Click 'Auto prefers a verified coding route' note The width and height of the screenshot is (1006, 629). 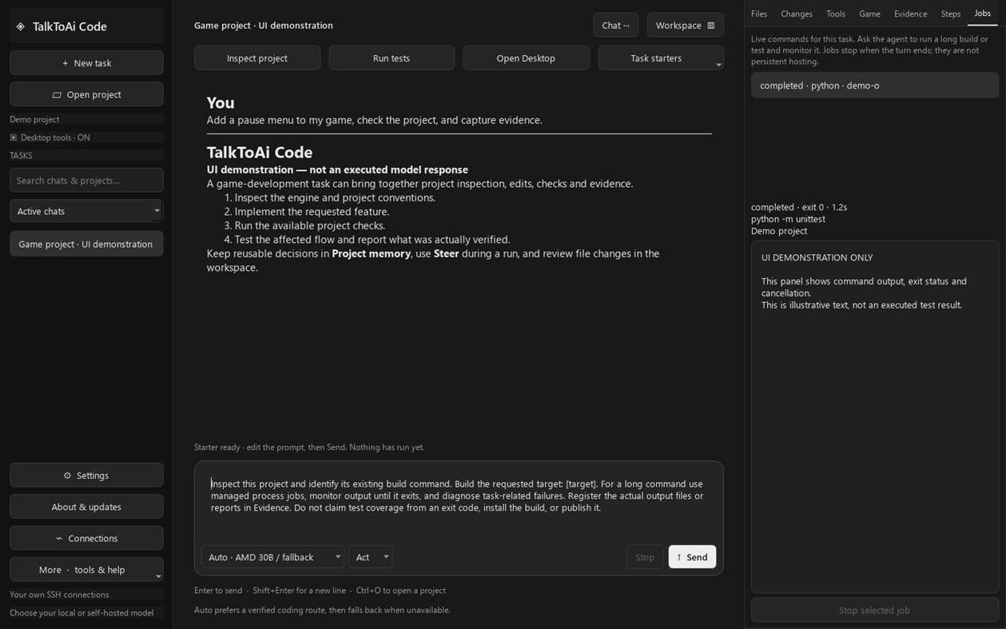pos(322,610)
